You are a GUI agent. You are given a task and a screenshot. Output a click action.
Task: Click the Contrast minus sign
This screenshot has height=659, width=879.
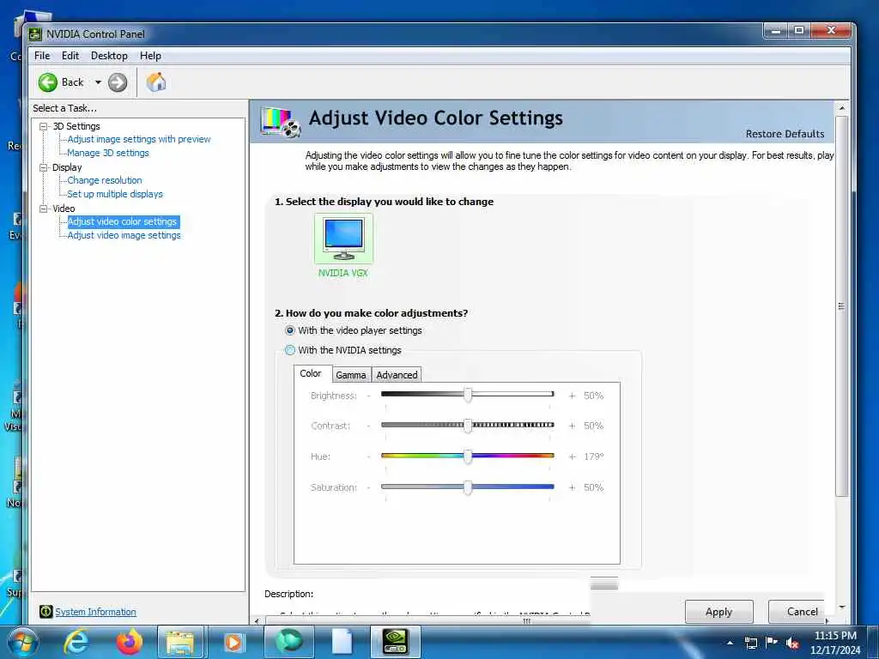click(368, 426)
